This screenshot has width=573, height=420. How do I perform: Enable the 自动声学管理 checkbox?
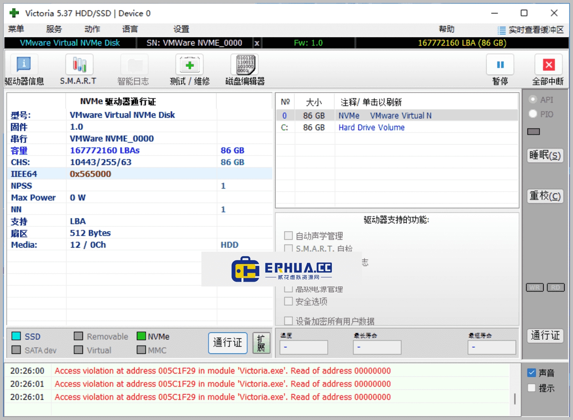288,236
